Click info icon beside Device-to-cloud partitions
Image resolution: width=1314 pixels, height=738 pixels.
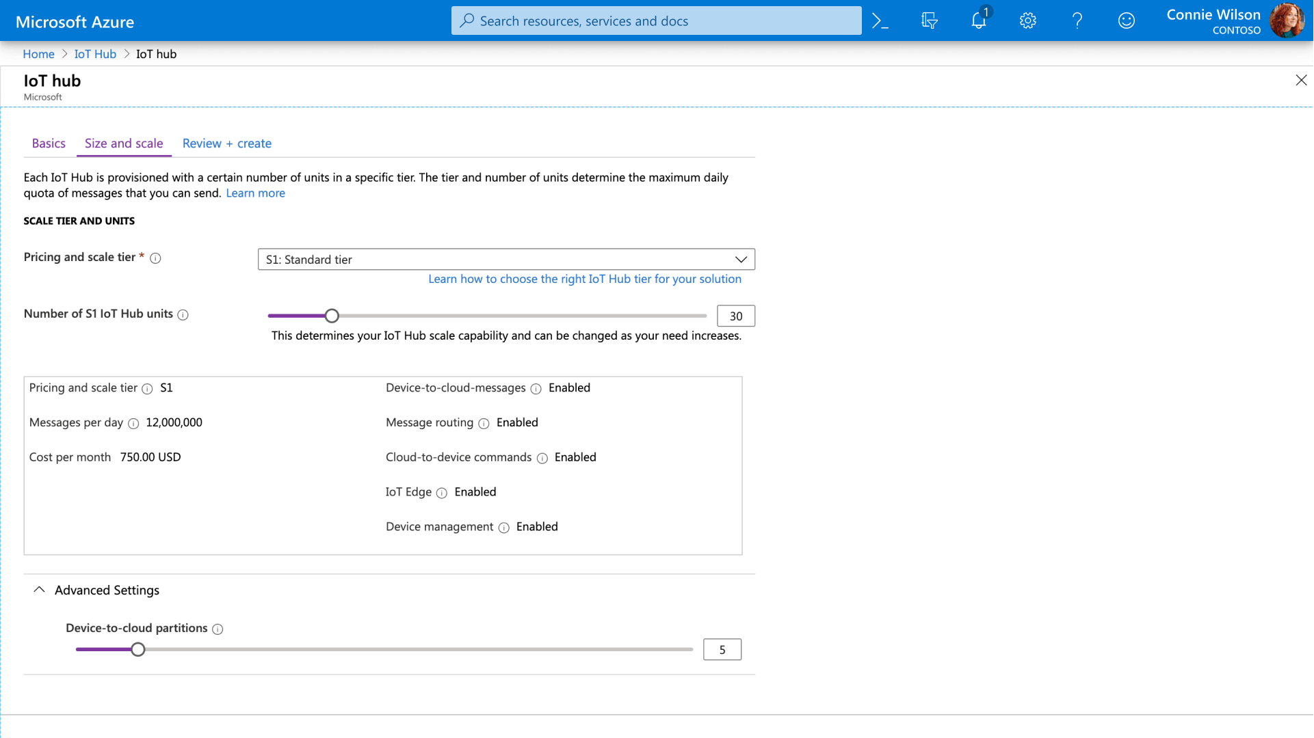[218, 629]
